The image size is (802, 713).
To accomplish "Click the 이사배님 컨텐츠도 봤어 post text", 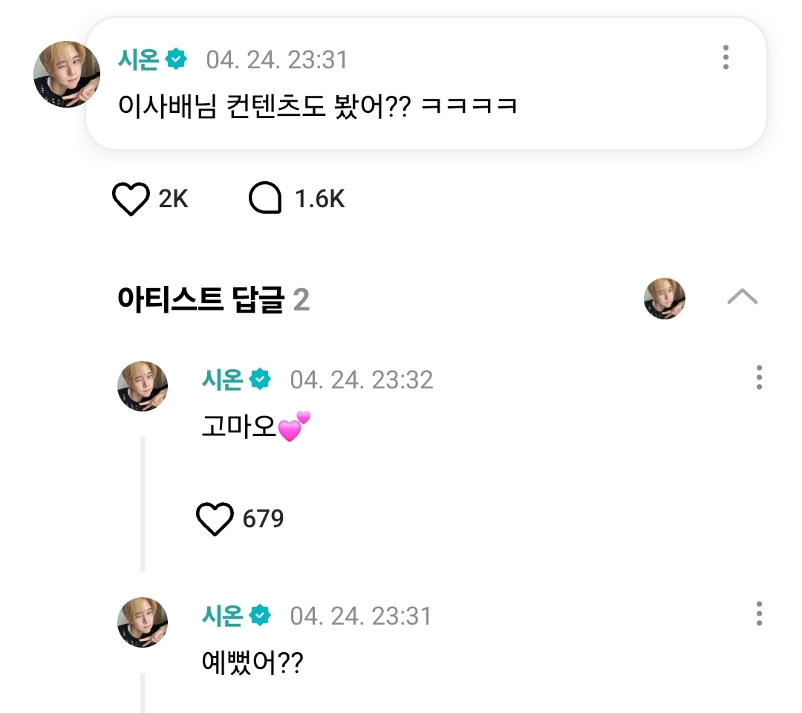I will coord(317,106).
